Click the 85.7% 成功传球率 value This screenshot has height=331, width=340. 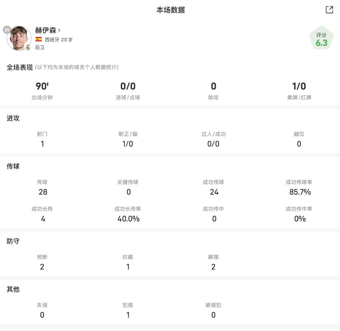coord(300,192)
